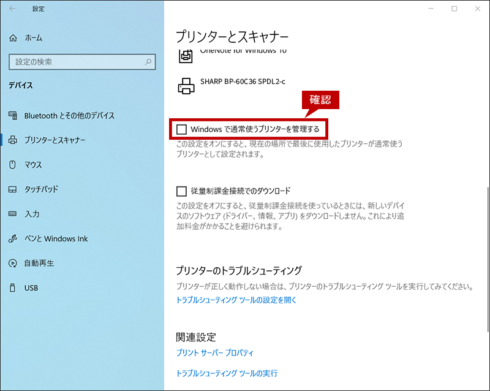This screenshot has height=391, width=490.
Task: Click the Bluetooth とその他のデバイス icon
Action: [x=13, y=116]
